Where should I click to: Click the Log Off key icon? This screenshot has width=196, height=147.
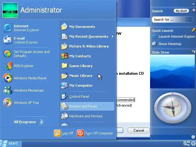pos(58,133)
